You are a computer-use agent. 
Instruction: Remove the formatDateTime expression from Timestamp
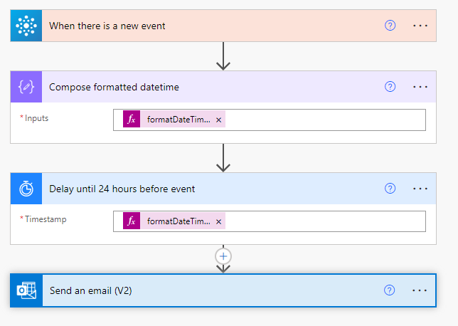(x=218, y=221)
